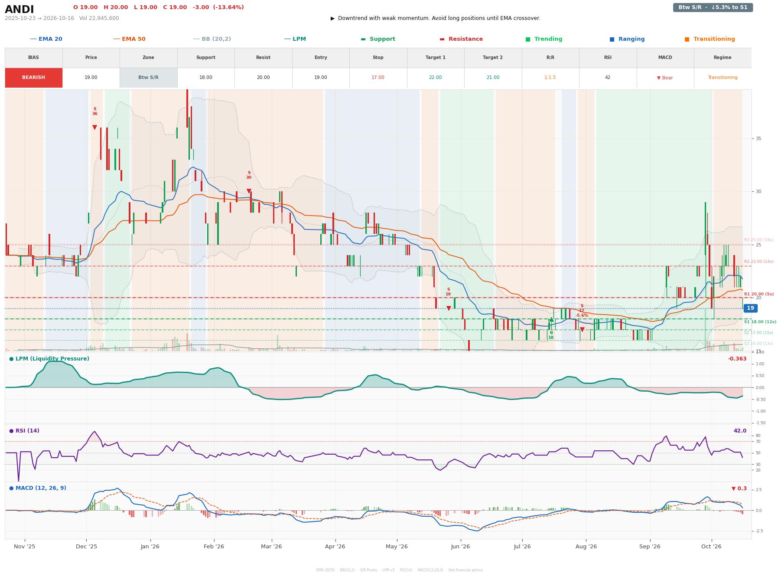The image size is (781, 577).
Task: Click the S1 18.00 (12x) support label
Action: [760, 322]
